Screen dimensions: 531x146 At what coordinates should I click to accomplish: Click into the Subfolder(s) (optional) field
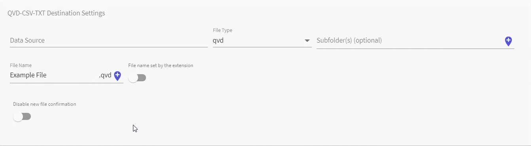tap(410, 40)
